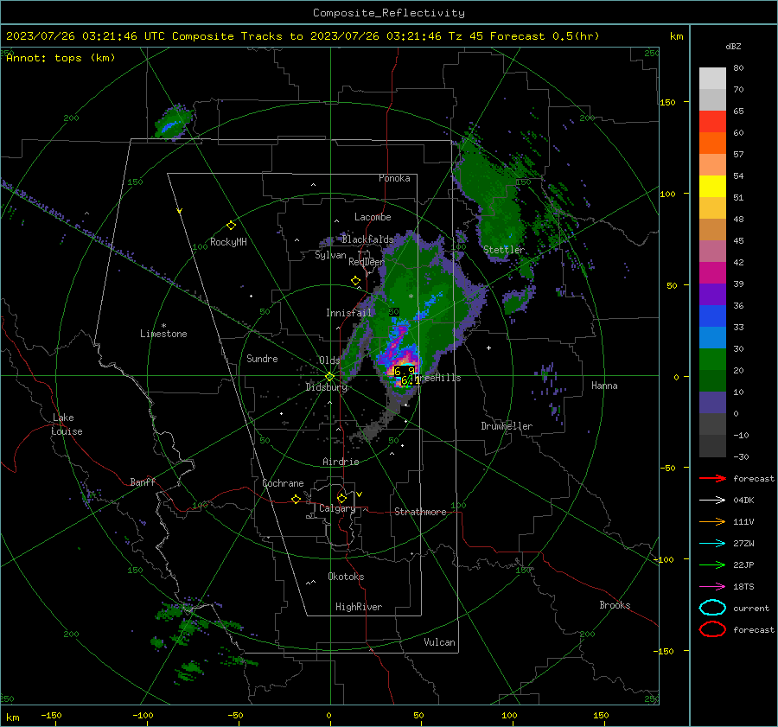778x727 pixels.
Task: Click the 'Annot: tops (km)' label
Action: (x=61, y=58)
